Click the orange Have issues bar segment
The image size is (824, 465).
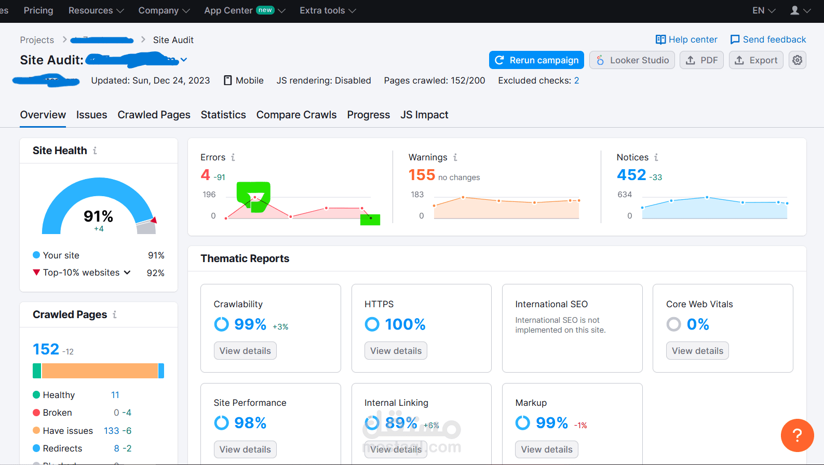[100, 371]
